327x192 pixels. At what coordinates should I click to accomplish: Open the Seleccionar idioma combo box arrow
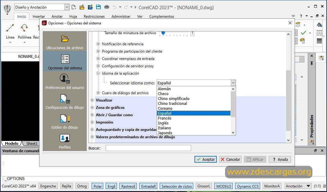click(x=233, y=83)
